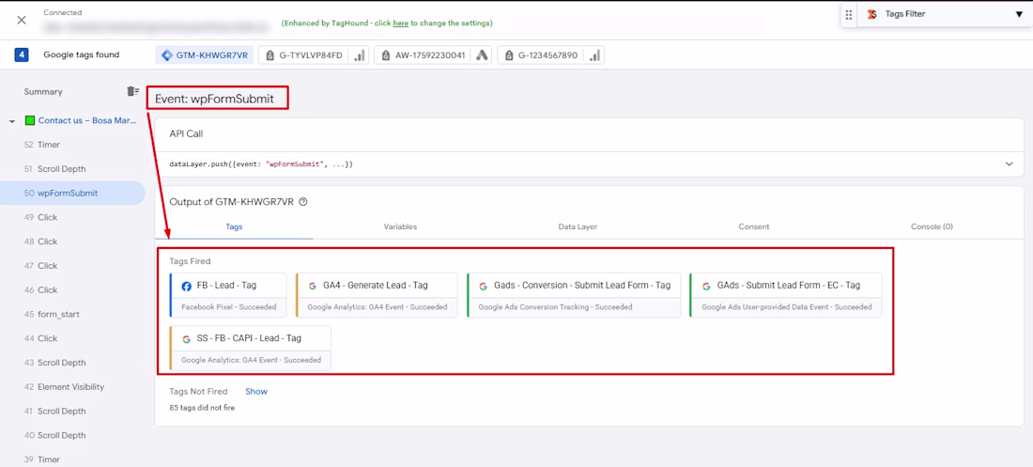Select the GTM-KHWGR7VR container chip
Image resolution: width=1033 pixels, height=467 pixels.
coord(205,55)
